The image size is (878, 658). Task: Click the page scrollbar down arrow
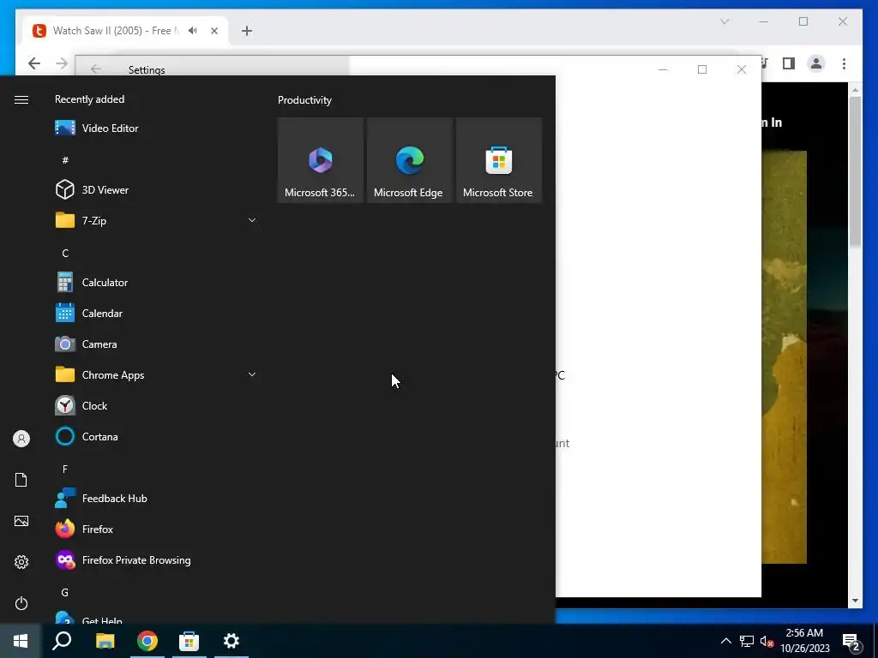click(x=855, y=601)
